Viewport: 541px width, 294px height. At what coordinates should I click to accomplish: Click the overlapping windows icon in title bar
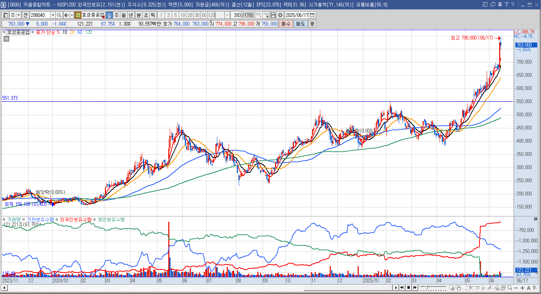(x=492, y=5)
